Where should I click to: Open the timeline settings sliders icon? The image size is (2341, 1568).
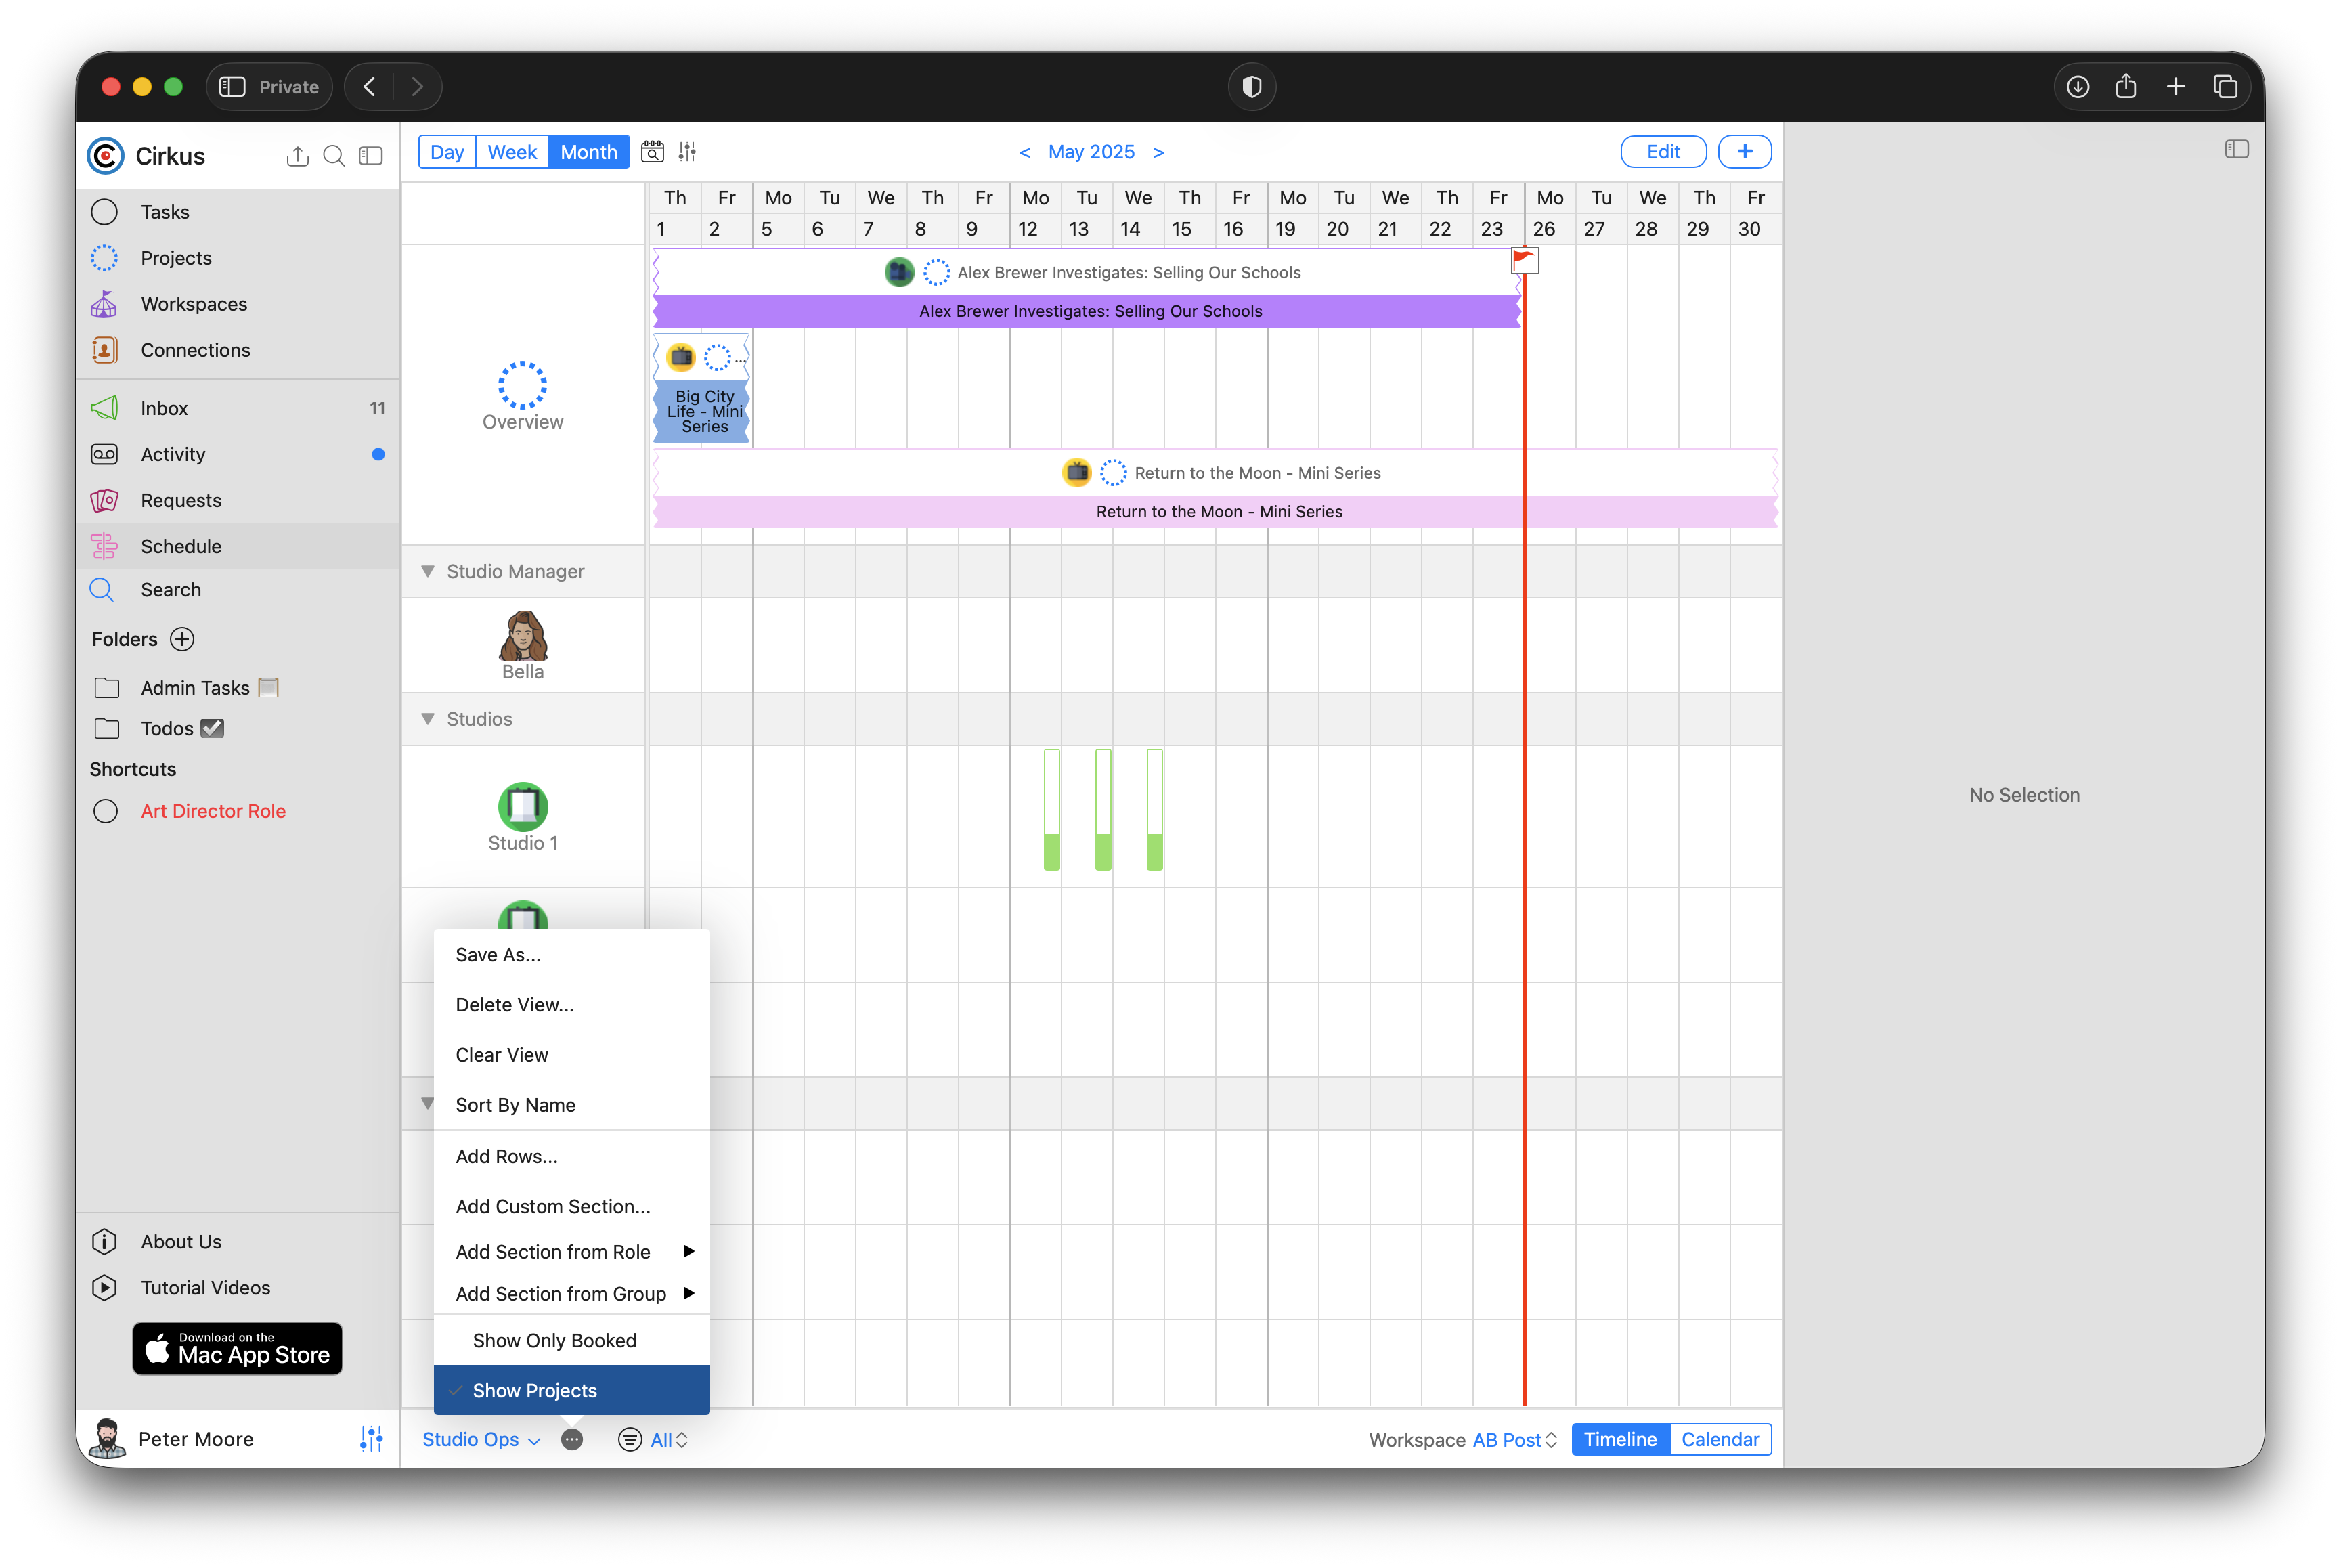coord(687,152)
